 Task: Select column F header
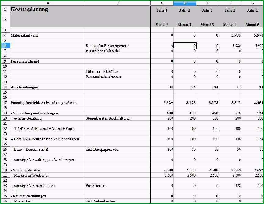pos(230,3)
